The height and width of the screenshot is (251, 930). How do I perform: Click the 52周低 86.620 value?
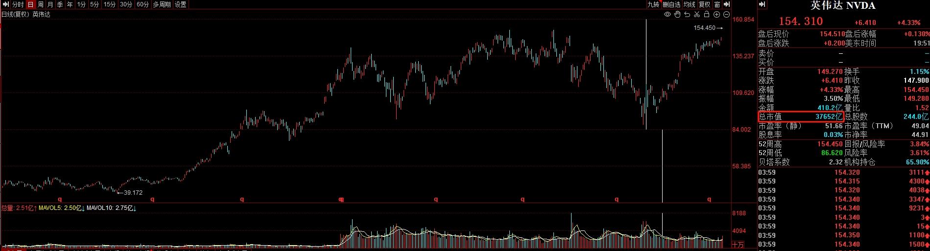832,153
